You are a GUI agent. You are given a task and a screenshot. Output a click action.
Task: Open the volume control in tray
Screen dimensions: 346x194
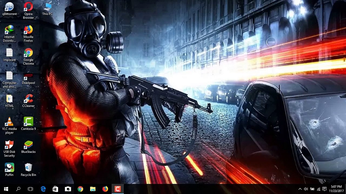pos(306,189)
